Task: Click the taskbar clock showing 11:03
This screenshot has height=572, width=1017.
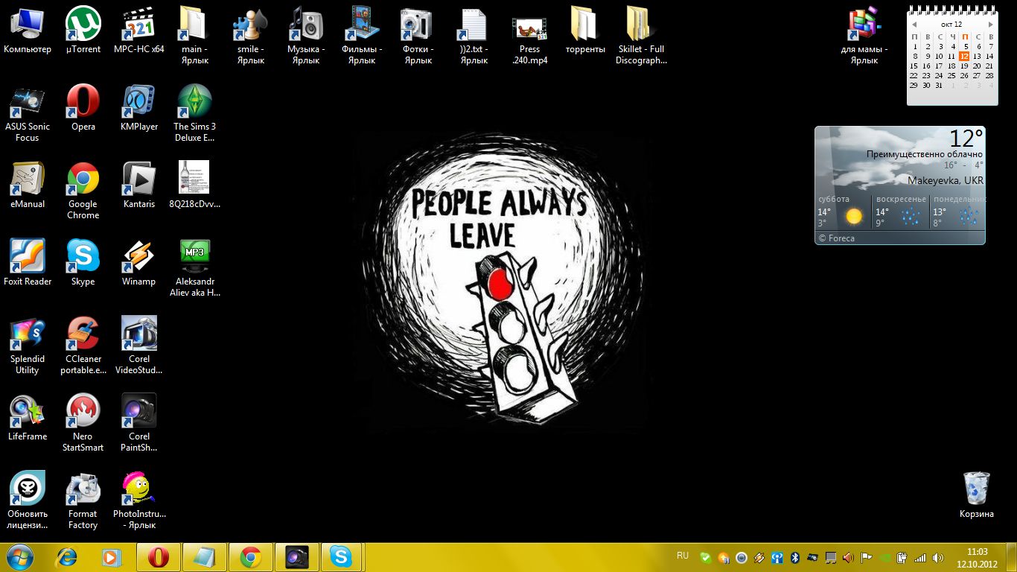Action: 977,558
